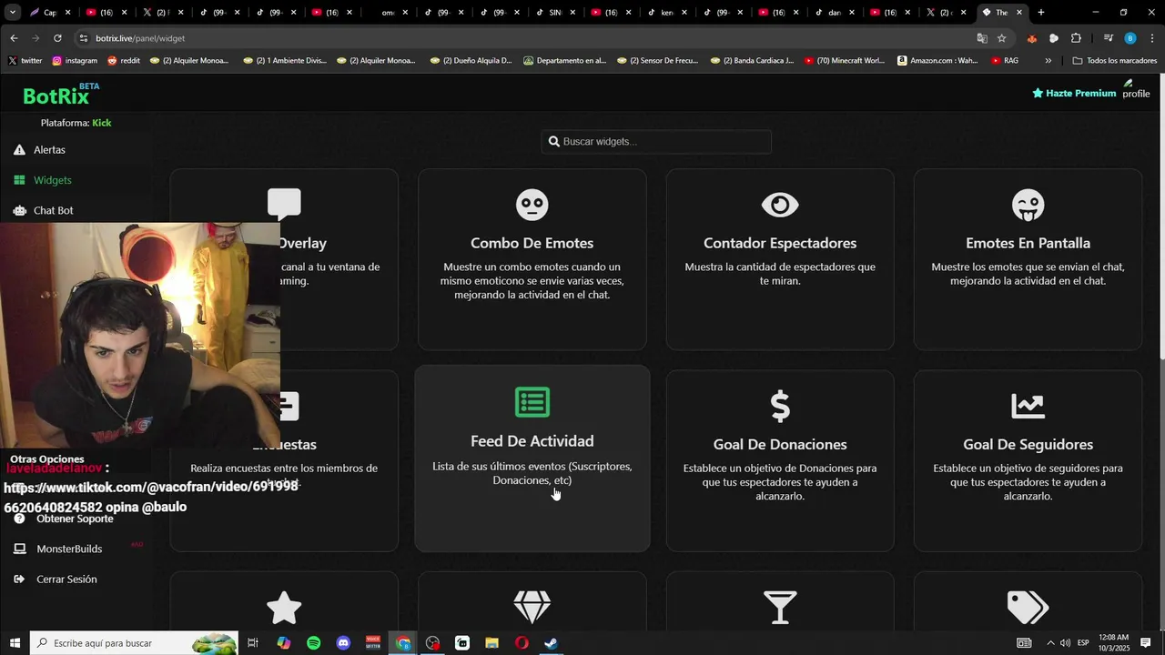Open the RAG bookmark
This screenshot has width=1165, height=655.
point(1005,61)
